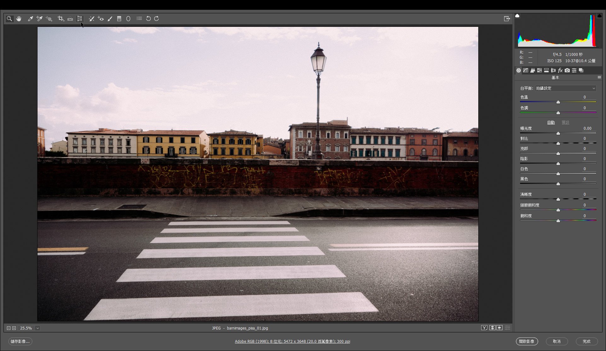
Task: Open the zoom level dropdown arrow
Action: (x=38, y=328)
